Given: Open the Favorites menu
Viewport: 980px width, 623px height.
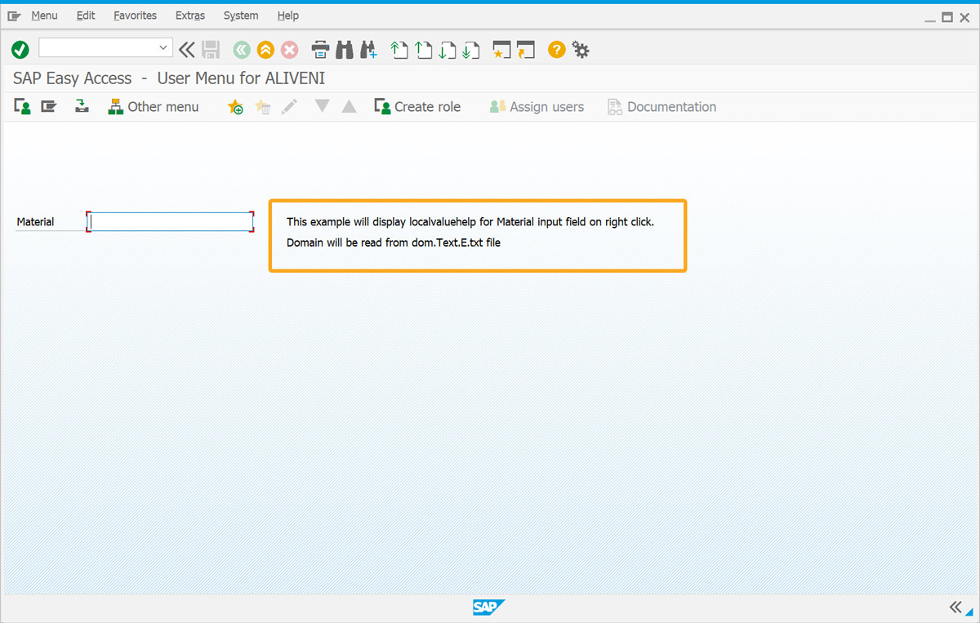Looking at the screenshot, I should 136,16.
